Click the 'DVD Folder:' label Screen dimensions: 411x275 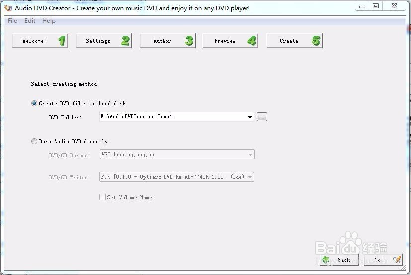point(65,117)
